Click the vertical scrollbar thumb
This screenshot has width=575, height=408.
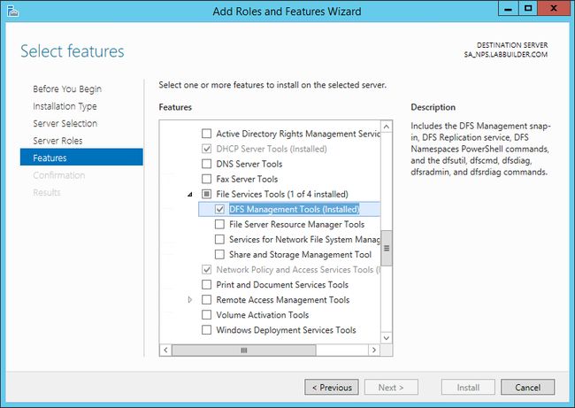pos(387,248)
